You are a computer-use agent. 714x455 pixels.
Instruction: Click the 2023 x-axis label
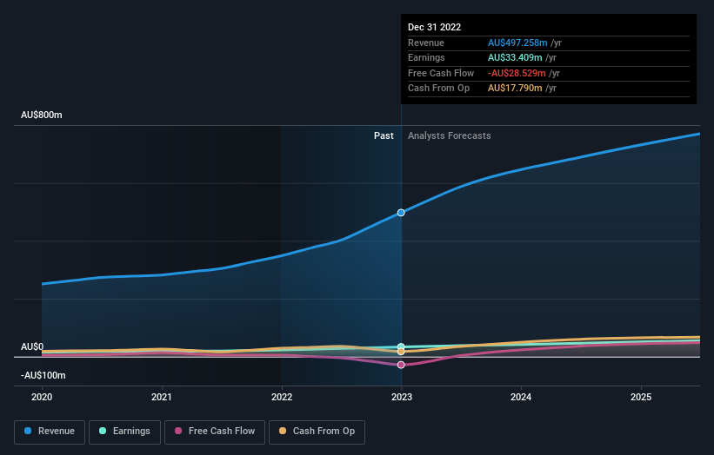pos(402,397)
